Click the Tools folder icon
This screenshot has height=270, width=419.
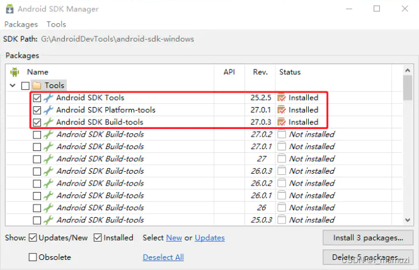(37, 86)
